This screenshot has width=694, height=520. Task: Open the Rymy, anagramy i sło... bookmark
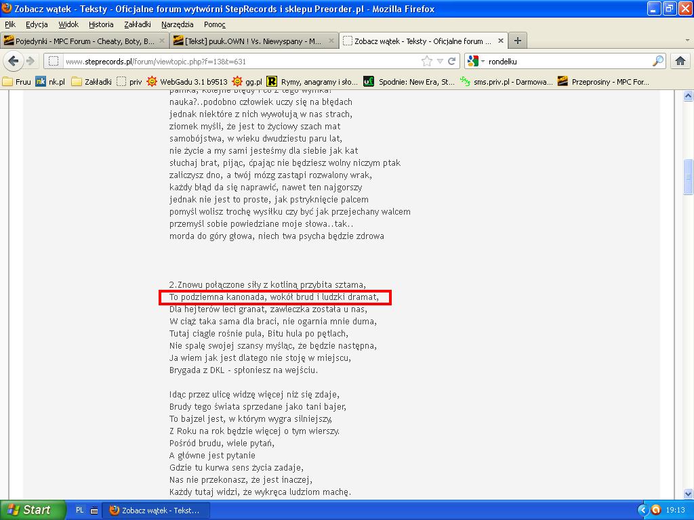(x=312, y=81)
